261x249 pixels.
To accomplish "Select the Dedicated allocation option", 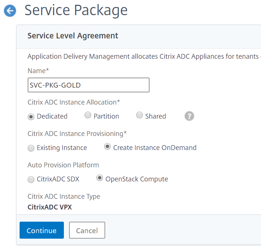I will (x=31, y=117).
